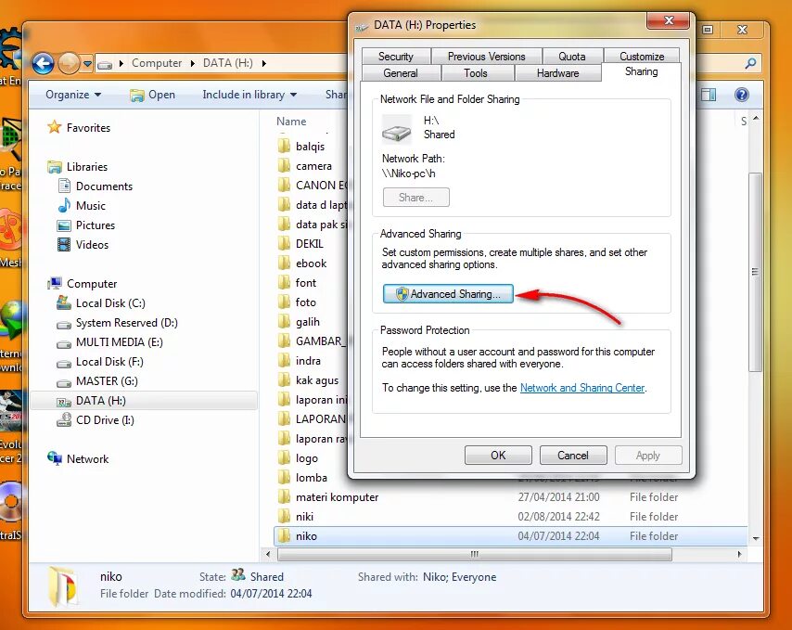Select the kak agus folder
Image resolution: width=792 pixels, height=630 pixels.
click(308, 380)
